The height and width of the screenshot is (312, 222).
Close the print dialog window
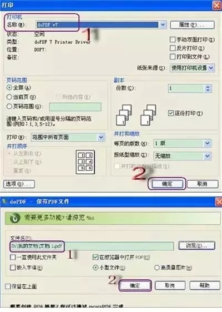click(217, 5)
